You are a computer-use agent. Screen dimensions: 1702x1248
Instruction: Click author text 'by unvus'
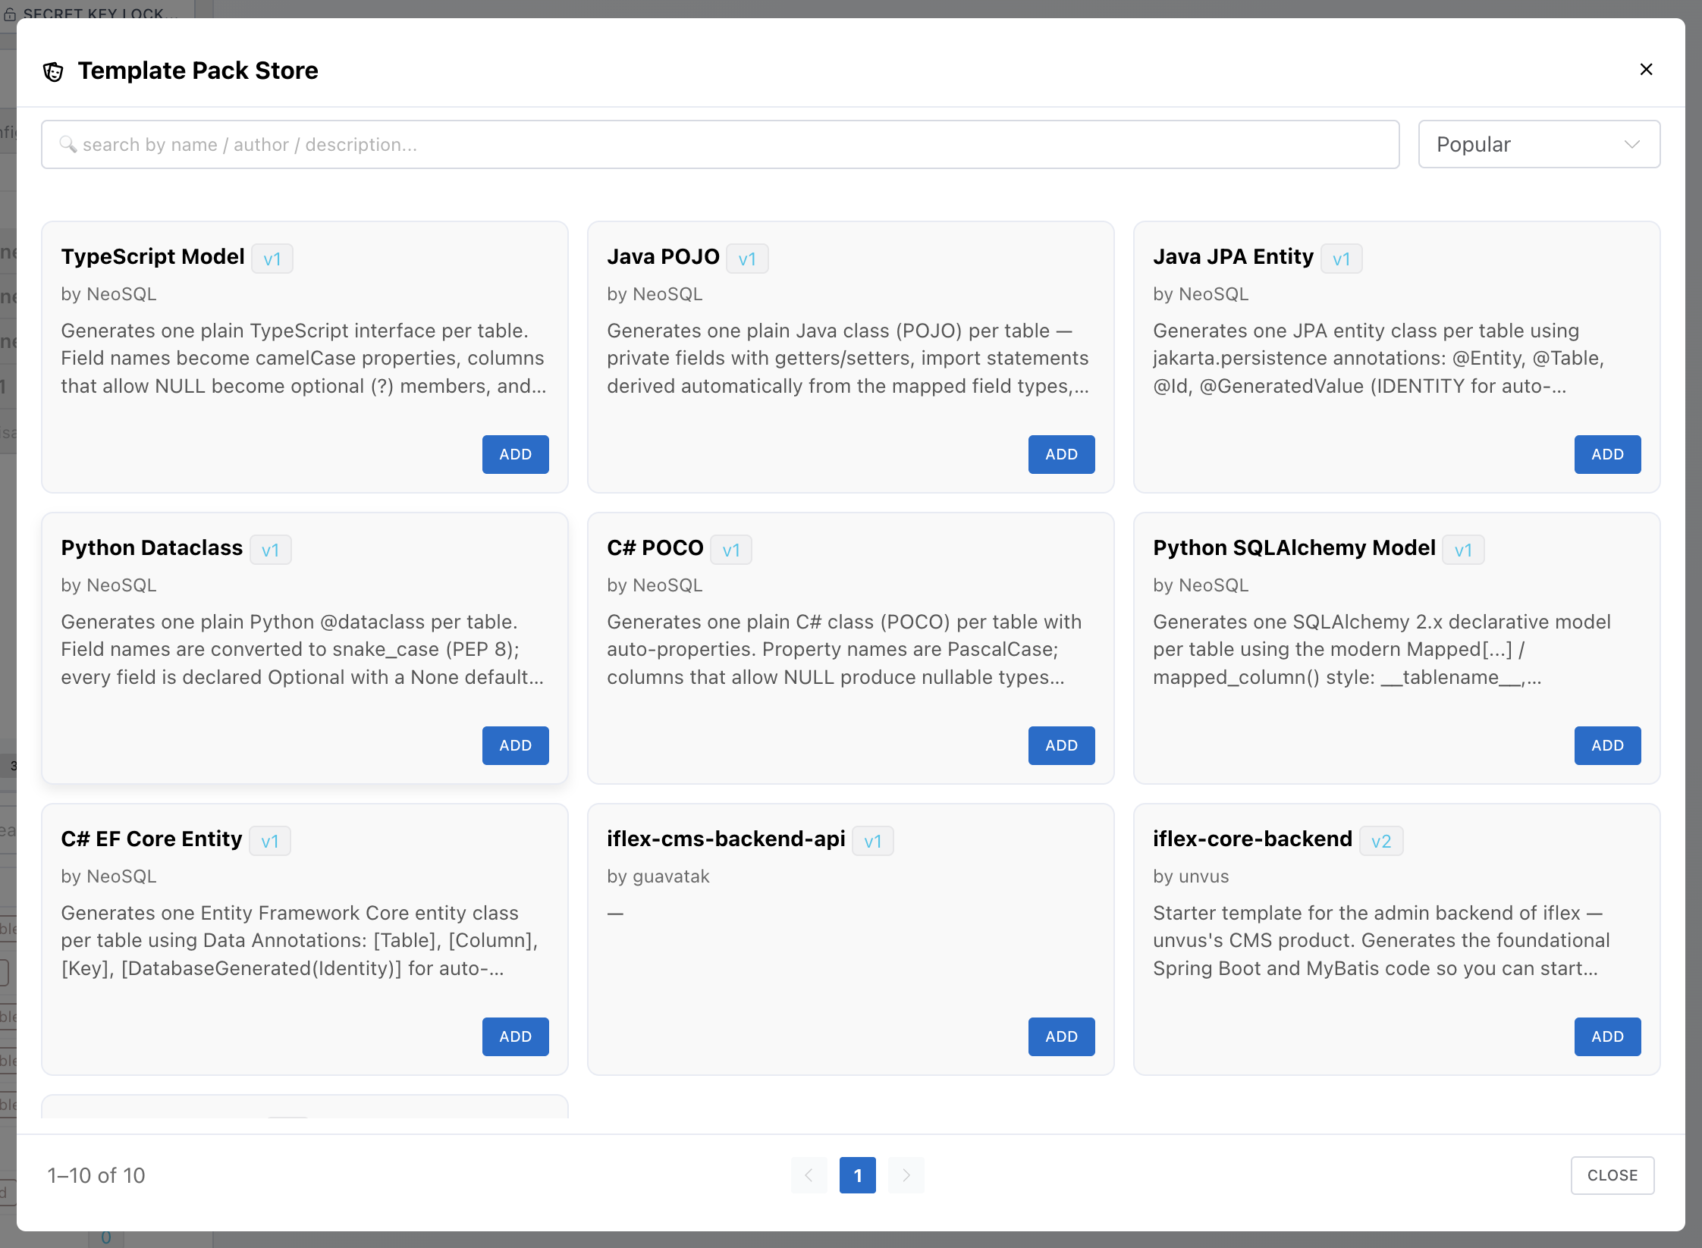[x=1191, y=876]
